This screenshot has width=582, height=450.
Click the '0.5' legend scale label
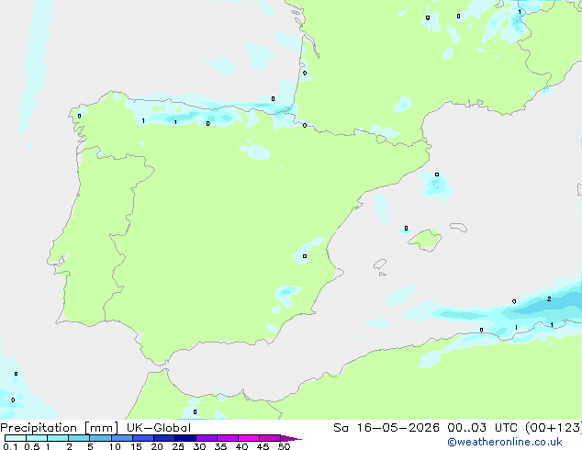tap(32, 446)
